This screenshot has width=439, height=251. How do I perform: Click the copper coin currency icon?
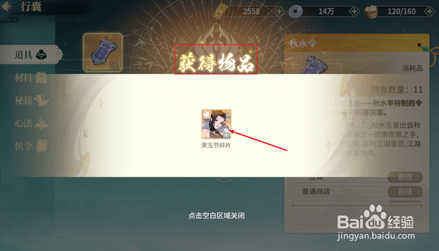point(295,12)
